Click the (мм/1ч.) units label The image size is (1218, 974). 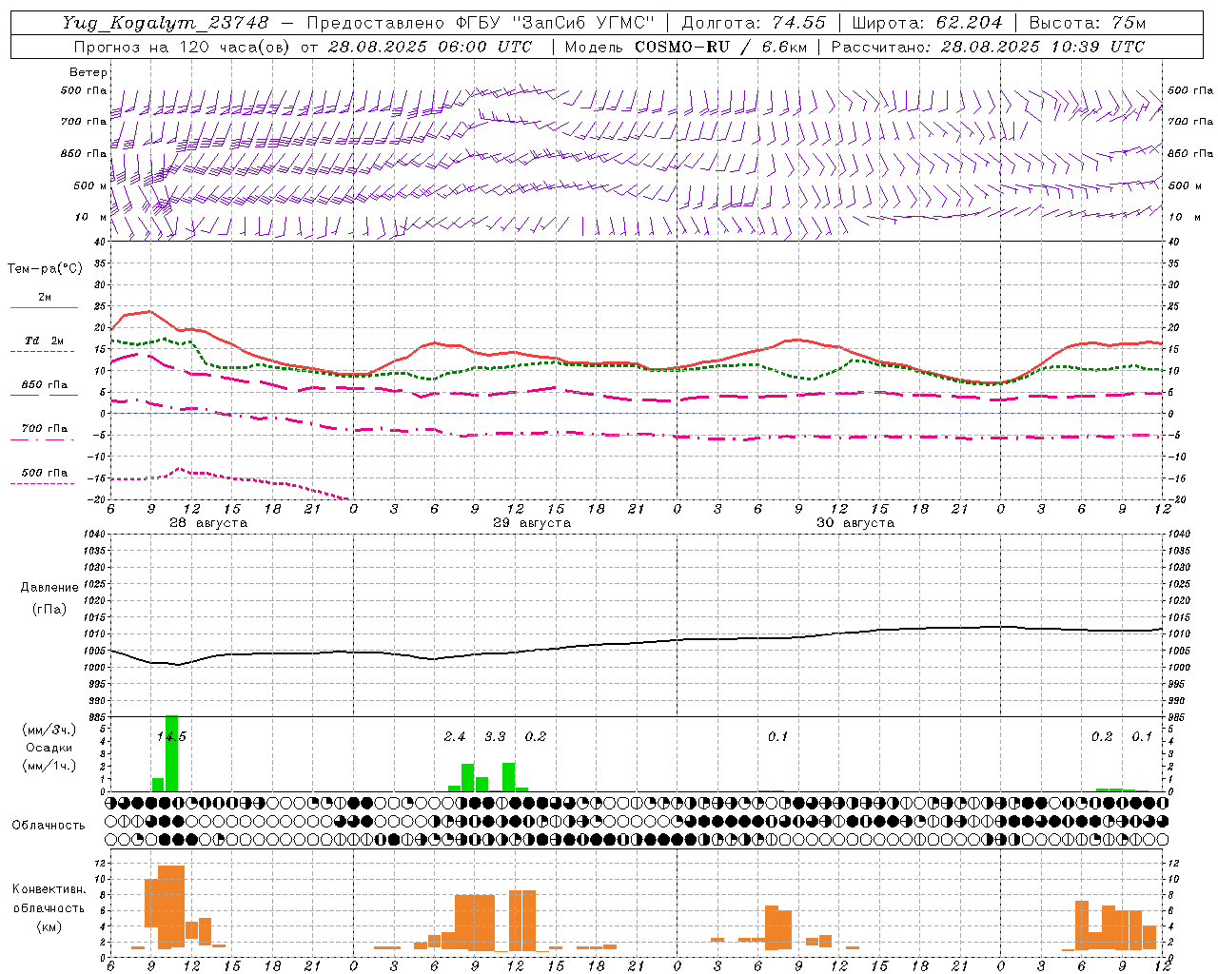49,766
